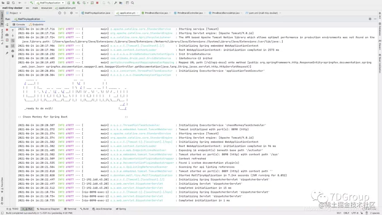Viewport: 382px width, 215px height.
Task: Rerun MallTinyApplication from Run panel
Action: pos(7,25)
